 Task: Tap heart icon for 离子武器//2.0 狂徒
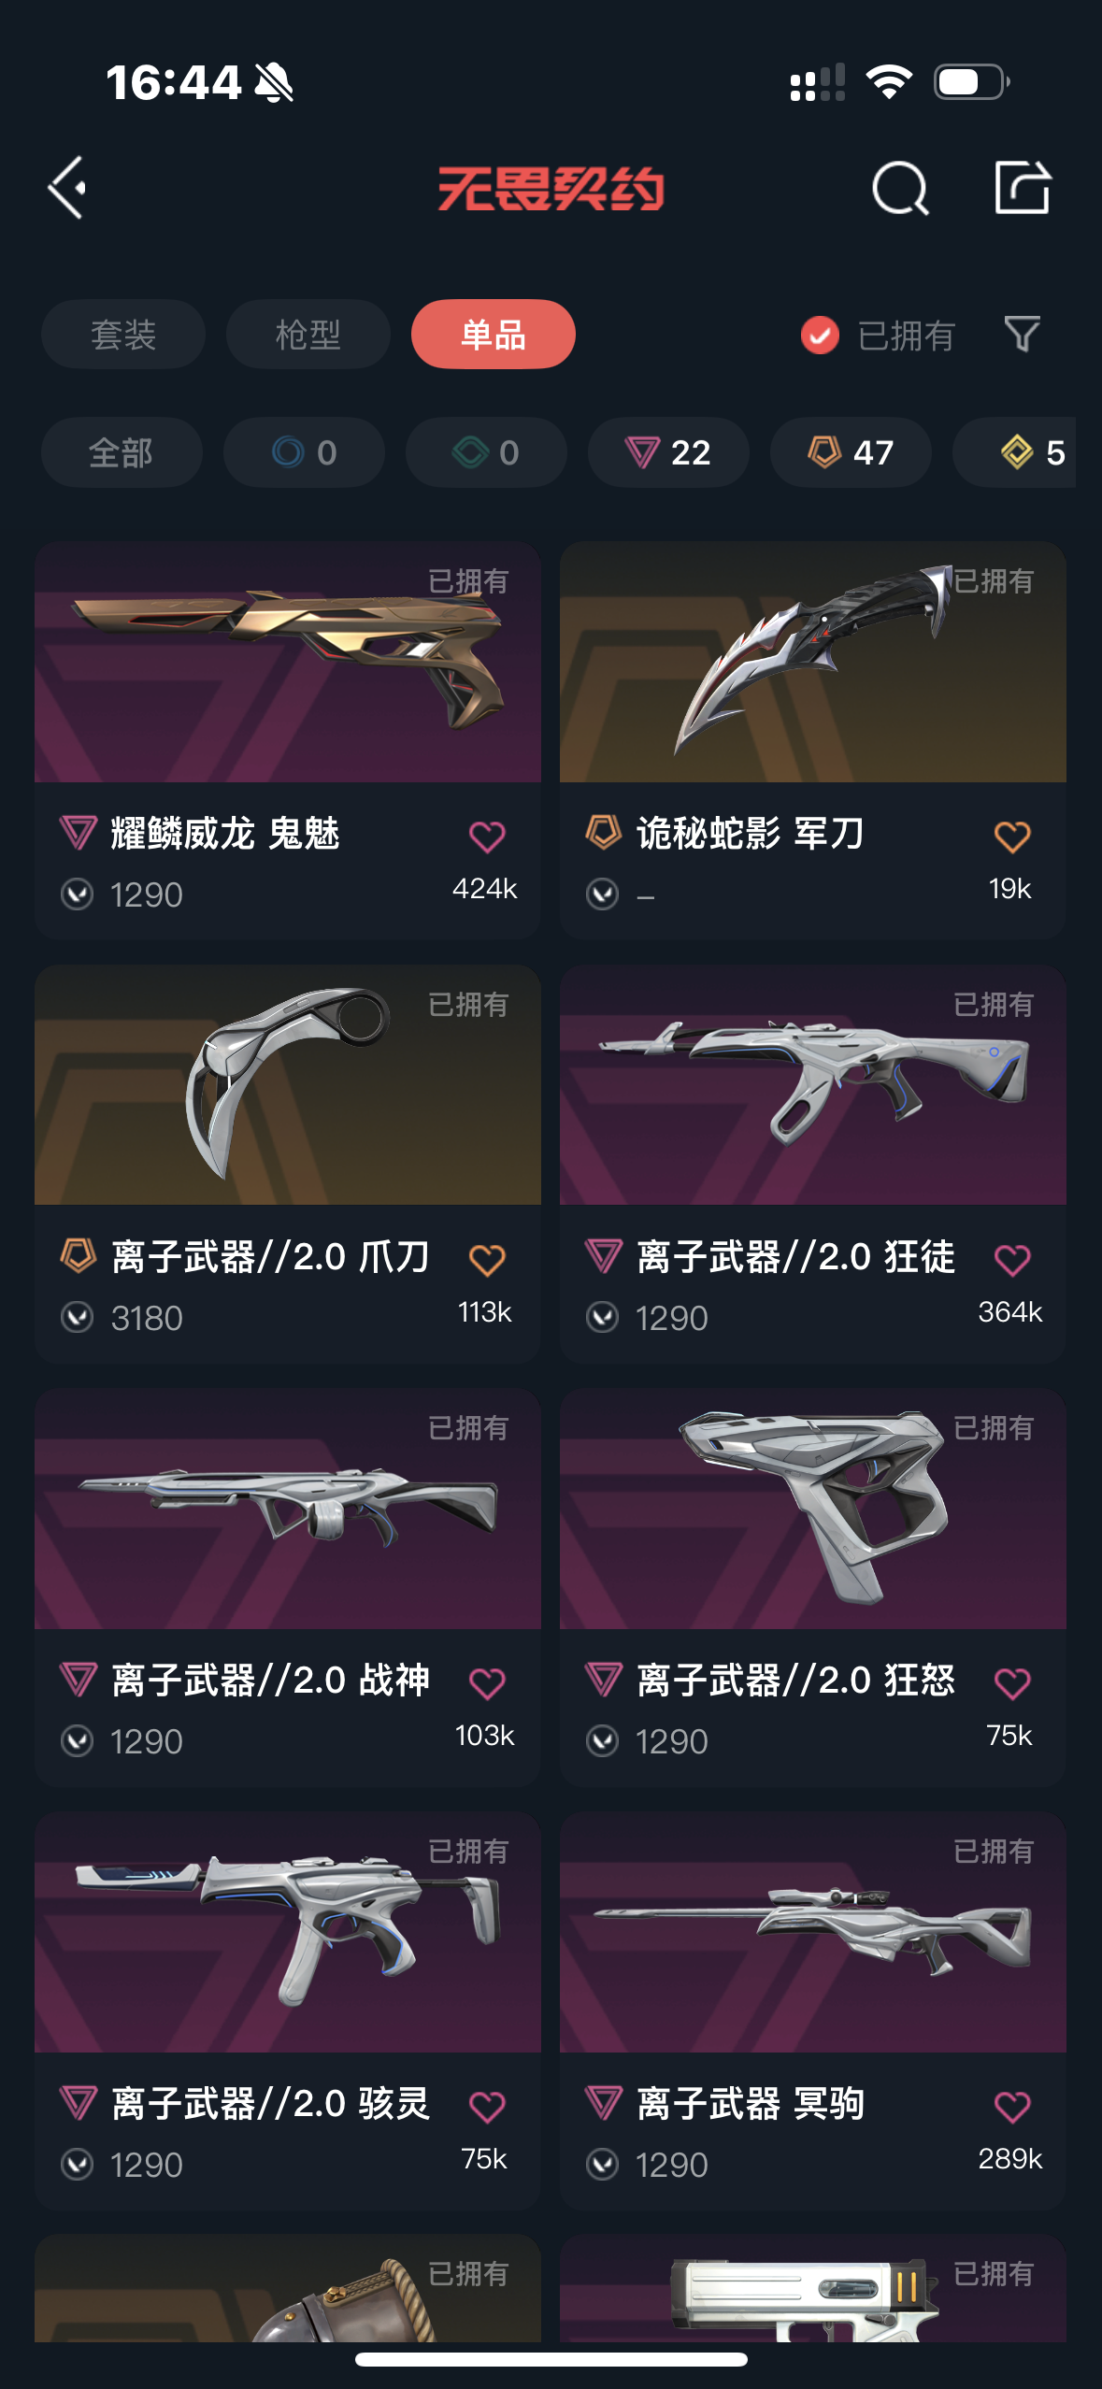pos(1012,1260)
